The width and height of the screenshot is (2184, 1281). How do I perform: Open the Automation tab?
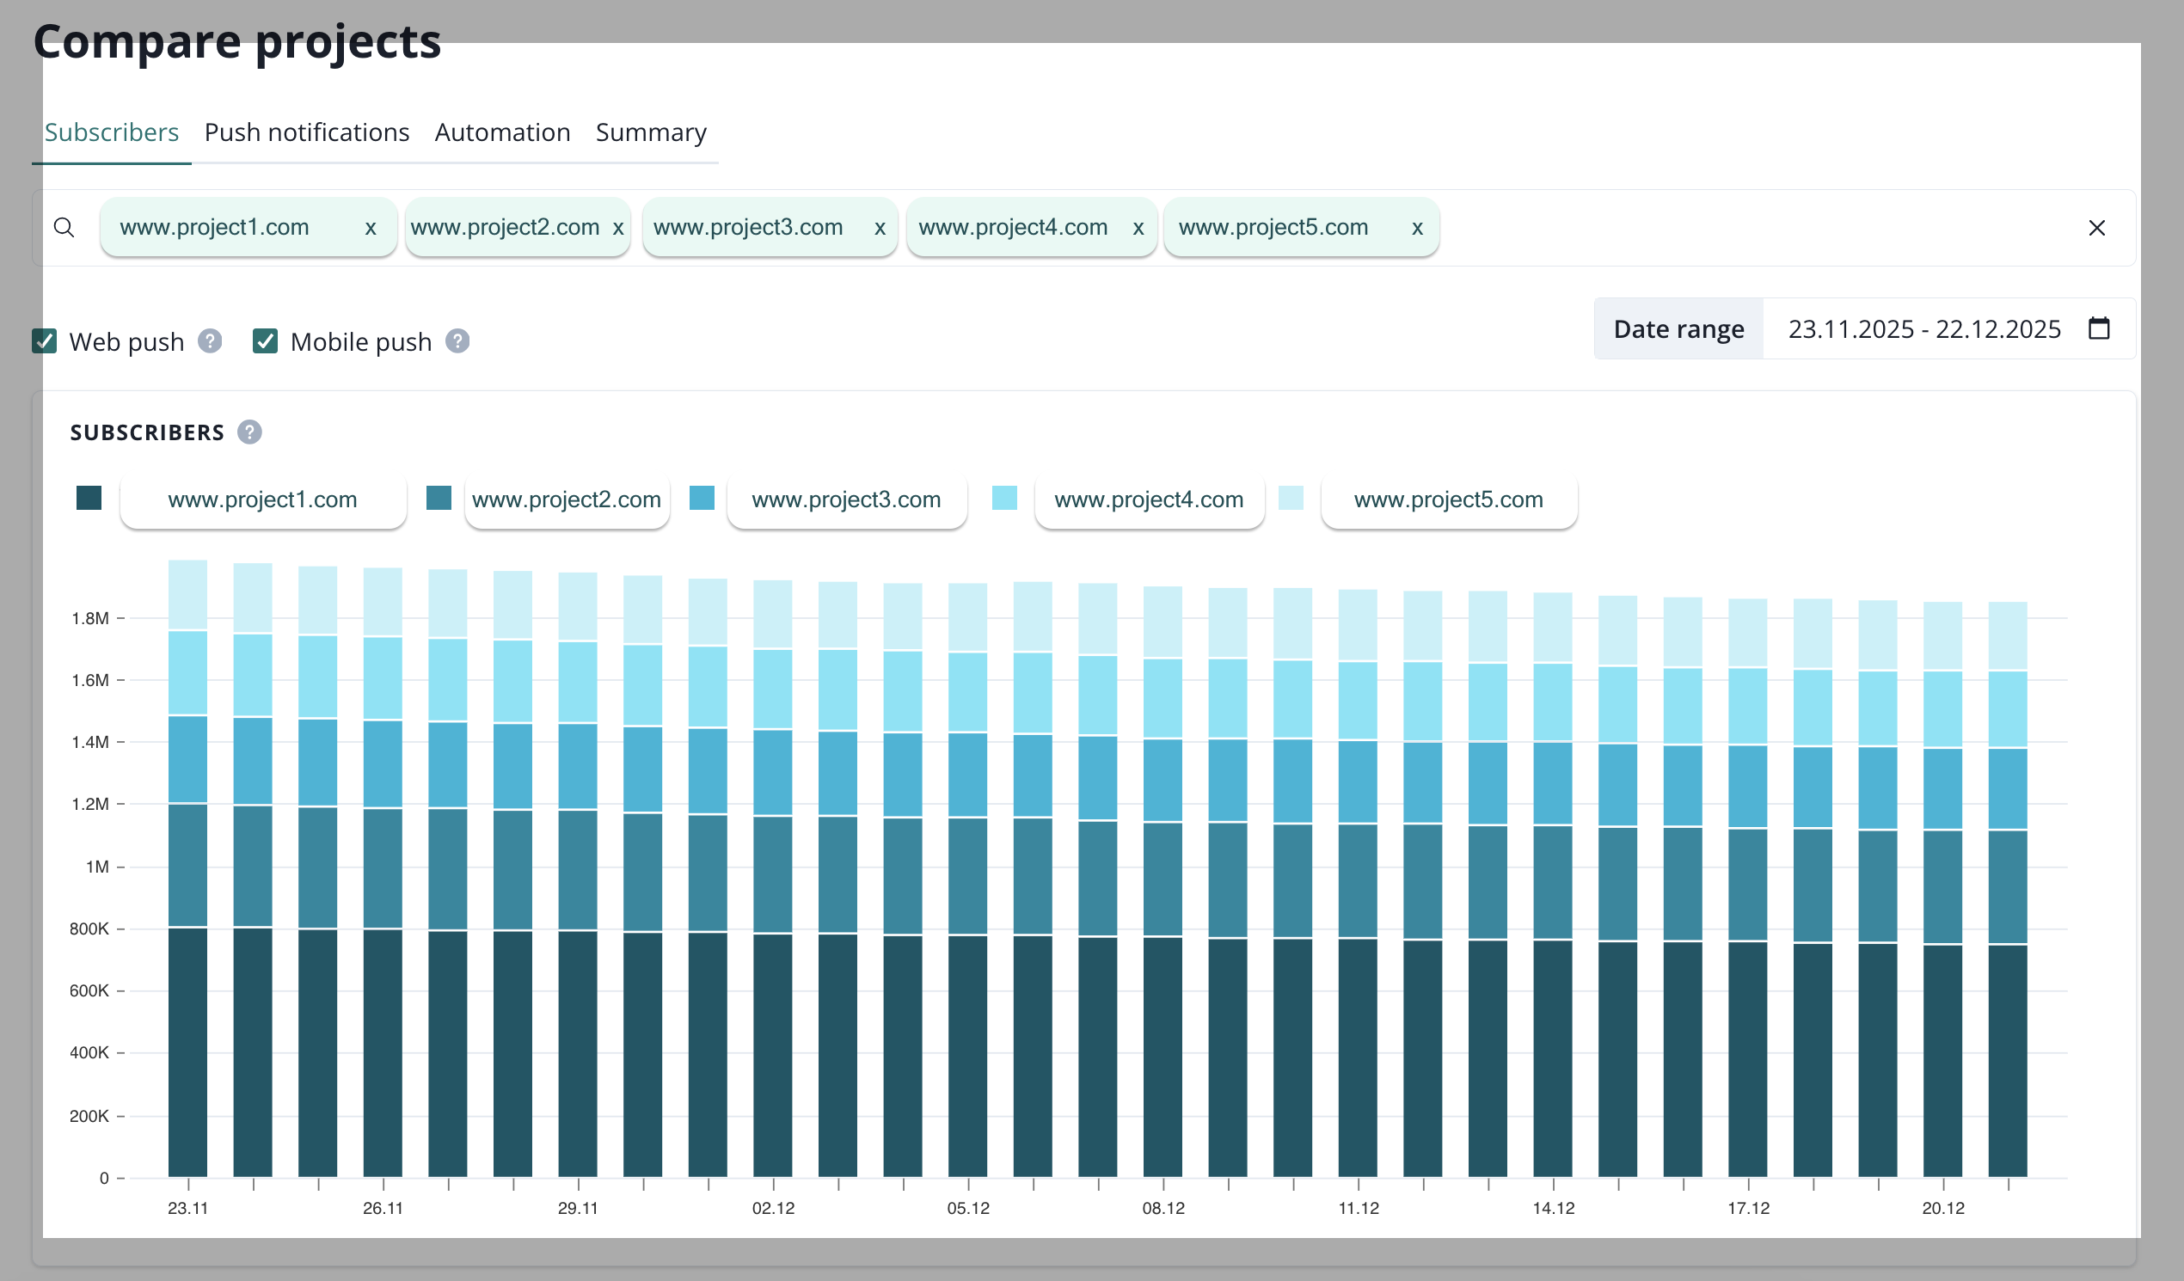(x=502, y=132)
